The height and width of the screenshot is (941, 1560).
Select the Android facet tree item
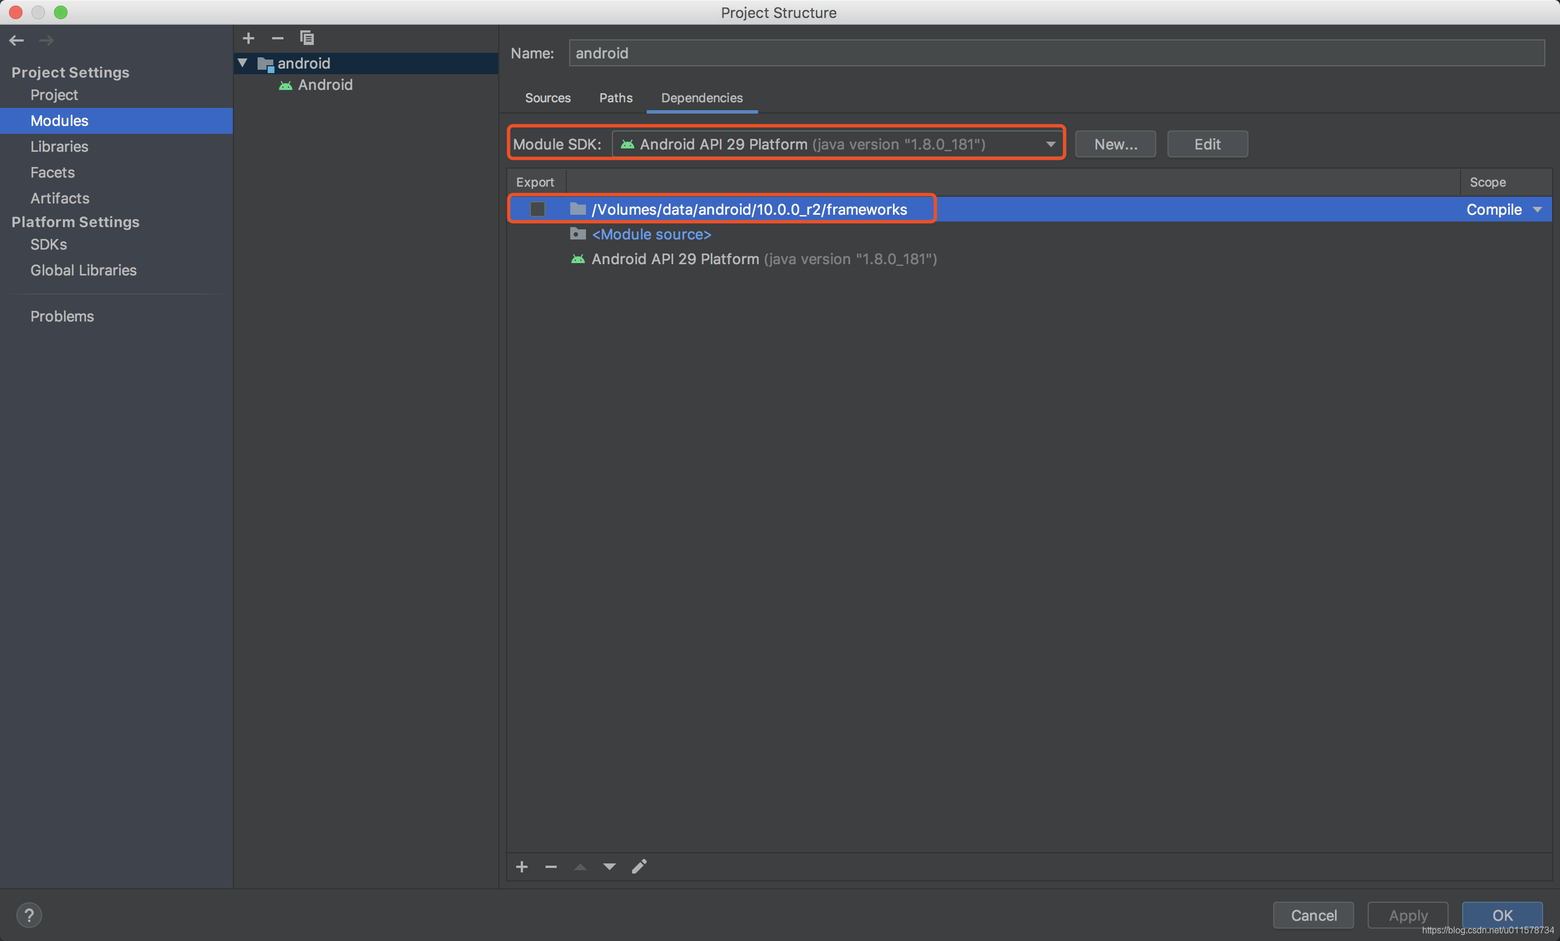pyautogui.click(x=366, y=85)
